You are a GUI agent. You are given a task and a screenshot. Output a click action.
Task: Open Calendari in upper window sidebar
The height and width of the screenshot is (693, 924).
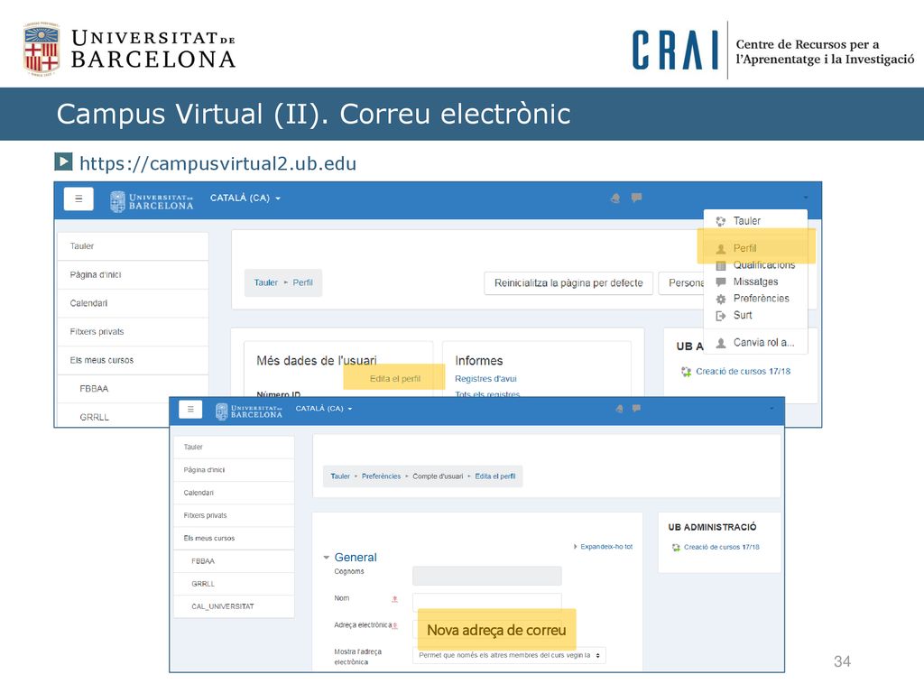click(x=134, y=303)
